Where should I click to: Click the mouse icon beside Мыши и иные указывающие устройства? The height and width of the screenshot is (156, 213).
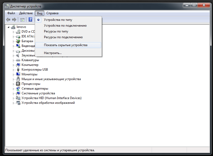tap(18, 79)
